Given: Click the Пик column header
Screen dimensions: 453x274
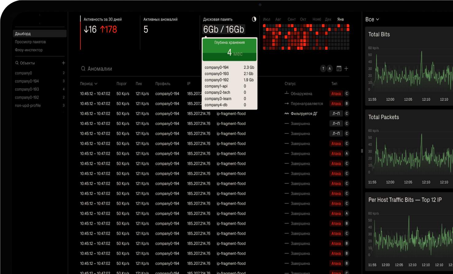Looking at the screenshot, I should [139, 84].
